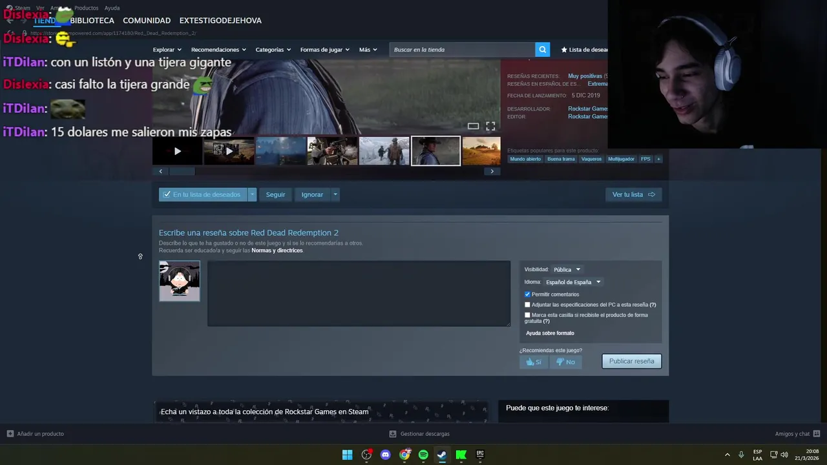The image size is (827, 465).
Task: Open the Normas y directrices link
Action: click(277, 251)
